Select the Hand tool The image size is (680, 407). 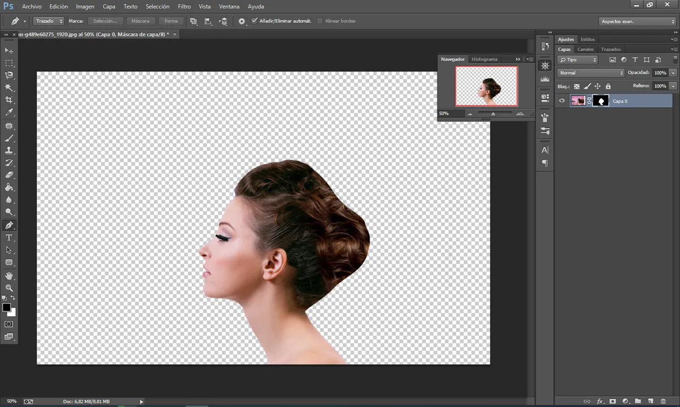click(x=9, y=275)
